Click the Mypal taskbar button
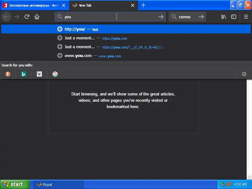The image size is (252, 189). [x=59, y=185]
